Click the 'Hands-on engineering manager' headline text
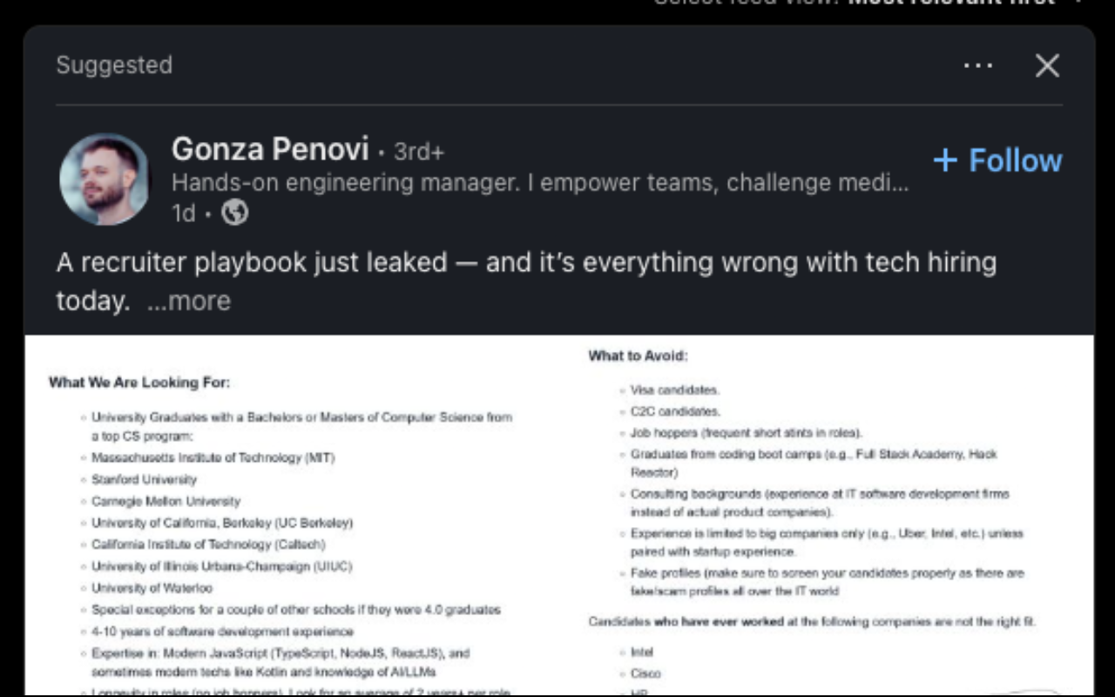 [x=540, y=183]
